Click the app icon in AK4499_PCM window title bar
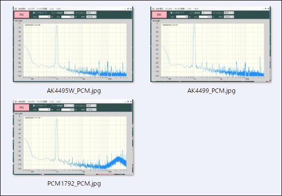 pos(153,9)
